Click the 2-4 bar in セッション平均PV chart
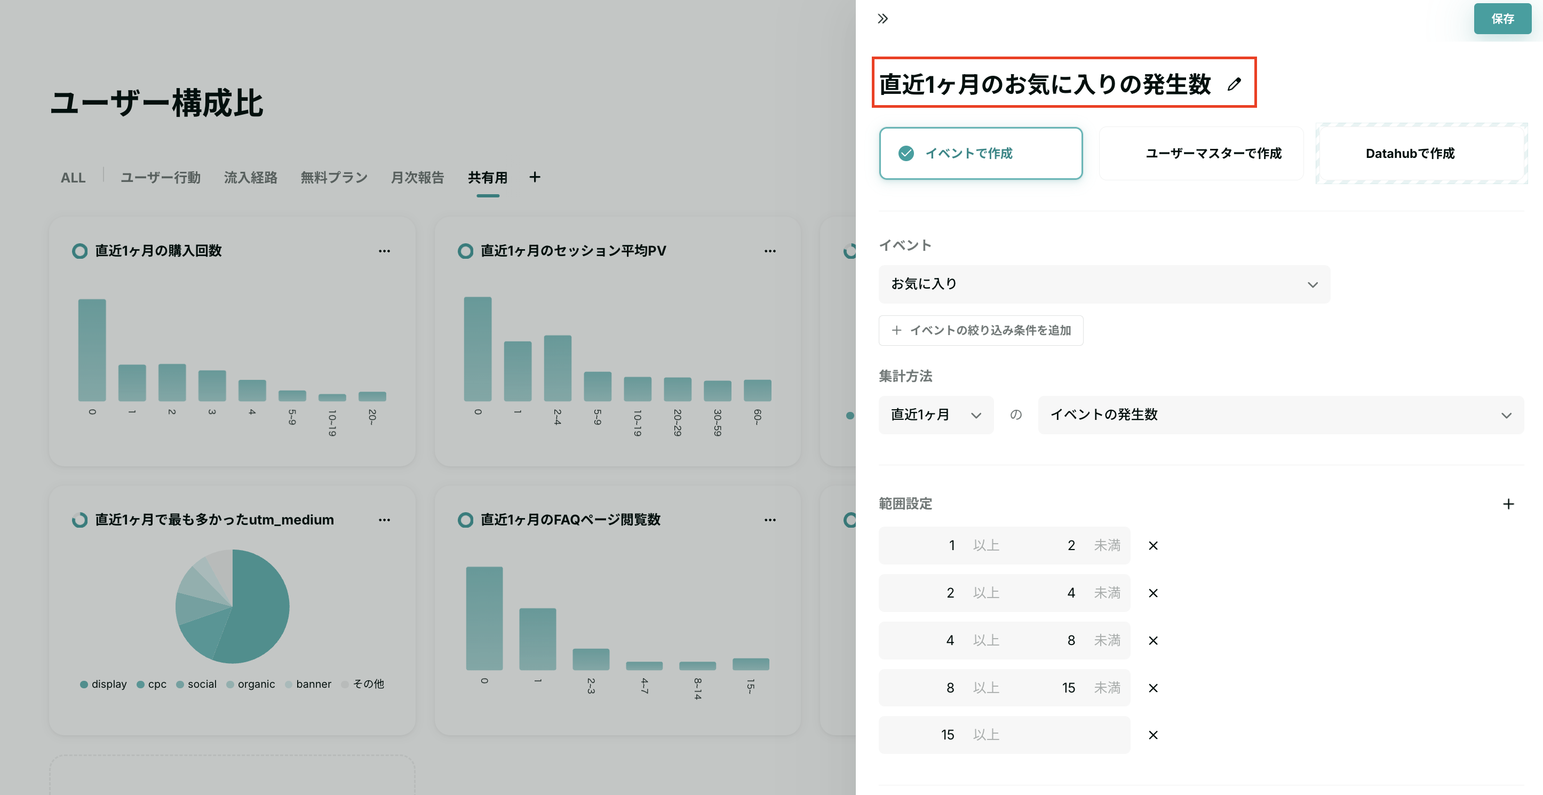The height and width of the screenshot is (795, 1543). click(557, 368)
